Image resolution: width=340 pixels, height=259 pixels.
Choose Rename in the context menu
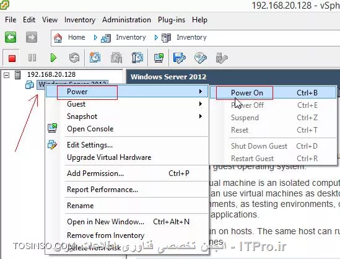click(x=81, y=206)
